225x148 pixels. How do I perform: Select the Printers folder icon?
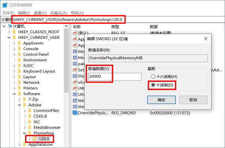(19, 88)
